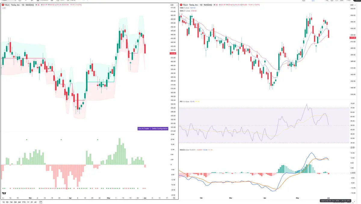Open the USD currency dropdown on right chart

(353, 5)
